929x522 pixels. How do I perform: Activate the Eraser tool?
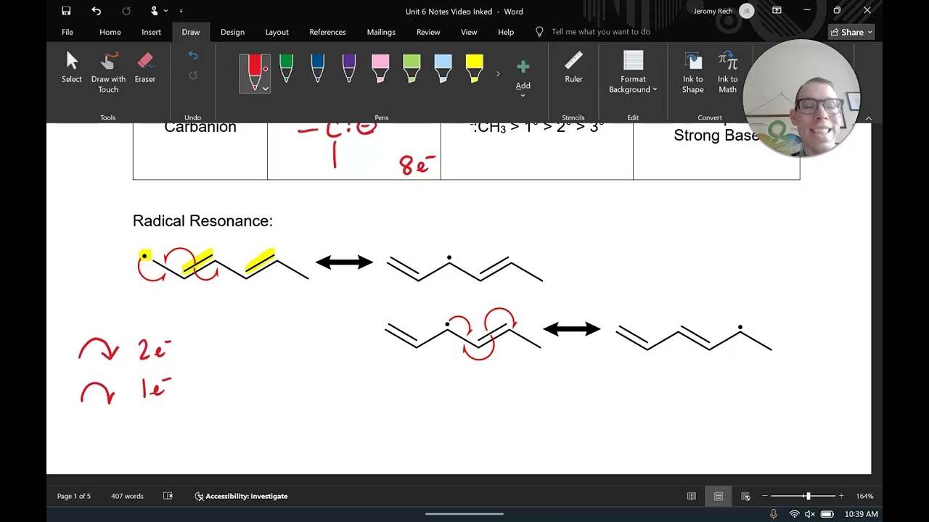click(x=145, y=67)
